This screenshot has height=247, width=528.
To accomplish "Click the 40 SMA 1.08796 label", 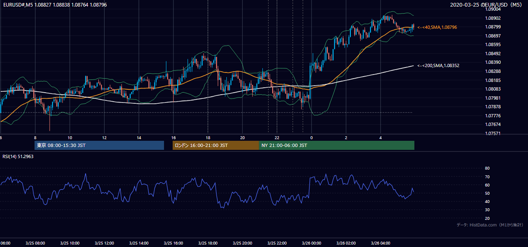I will pos(437,27).
